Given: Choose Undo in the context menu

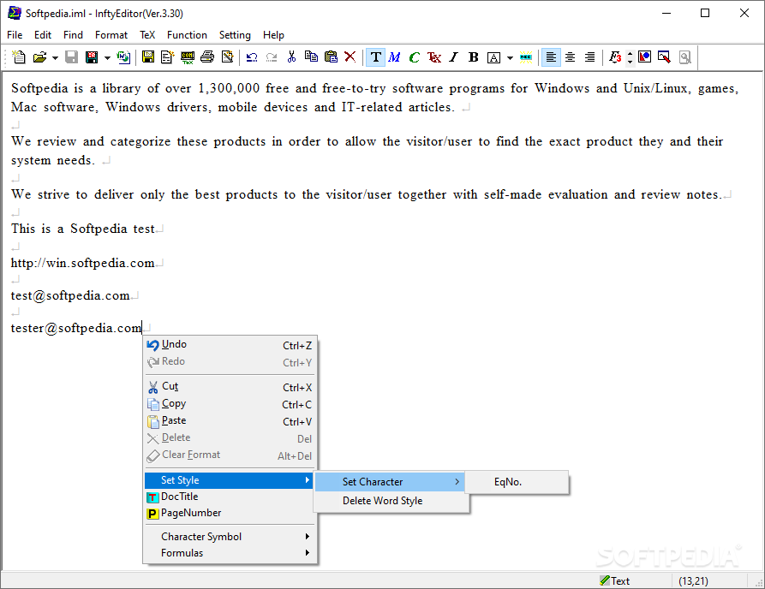Looking at the screenshot, I should [x=230, y=345].
